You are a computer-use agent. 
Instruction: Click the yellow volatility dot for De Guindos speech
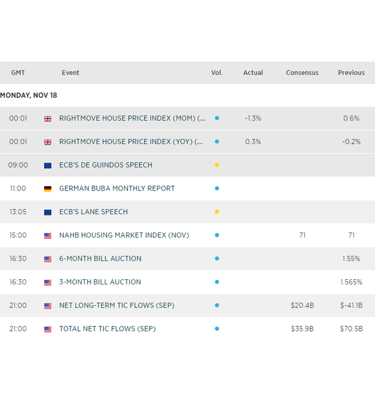coord(217,165)
